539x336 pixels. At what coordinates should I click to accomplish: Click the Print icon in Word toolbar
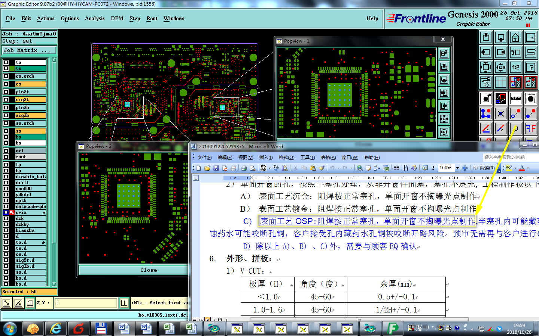[x=244, y=168]
